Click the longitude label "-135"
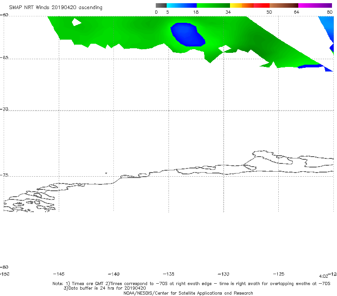This screenshot has height=296, width=337. pyautogui.click(x=168, y=274)
